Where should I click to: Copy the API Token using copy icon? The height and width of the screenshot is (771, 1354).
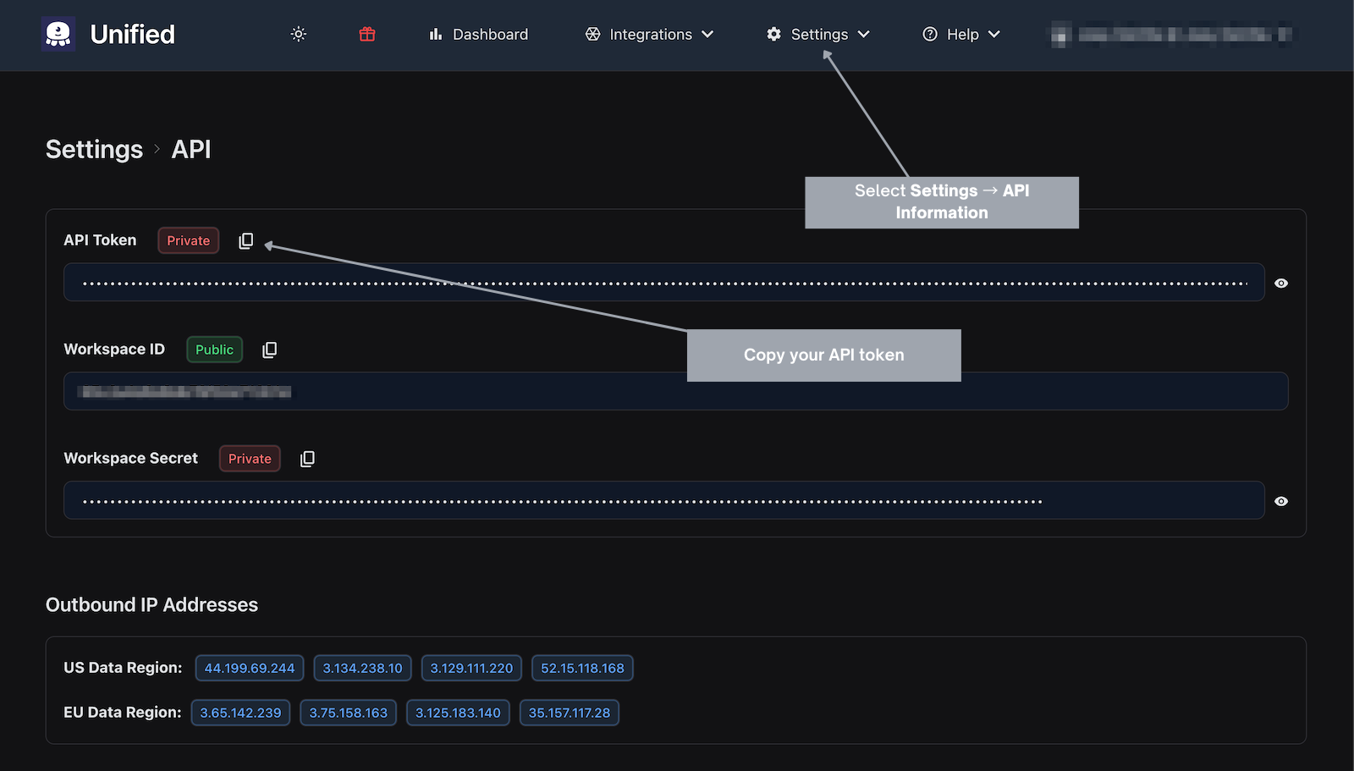pyautogui.click(x=245, y=241)
